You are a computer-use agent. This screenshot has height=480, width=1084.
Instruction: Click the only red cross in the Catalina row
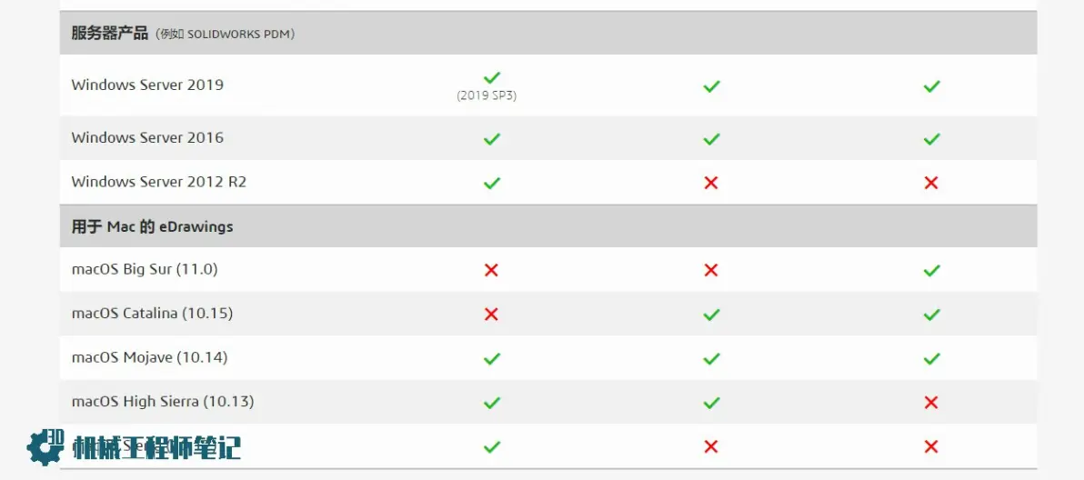tap(492, 315)
